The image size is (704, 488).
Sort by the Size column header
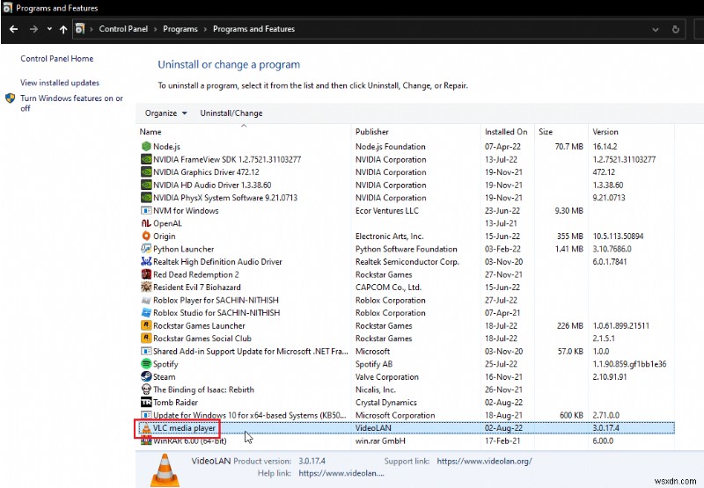click(561, 131)
